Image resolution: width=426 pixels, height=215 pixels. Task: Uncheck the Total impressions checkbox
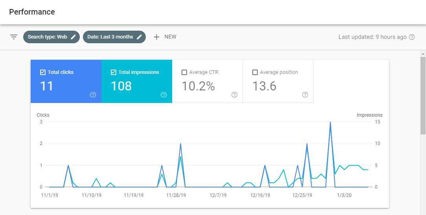coord(114,72)
